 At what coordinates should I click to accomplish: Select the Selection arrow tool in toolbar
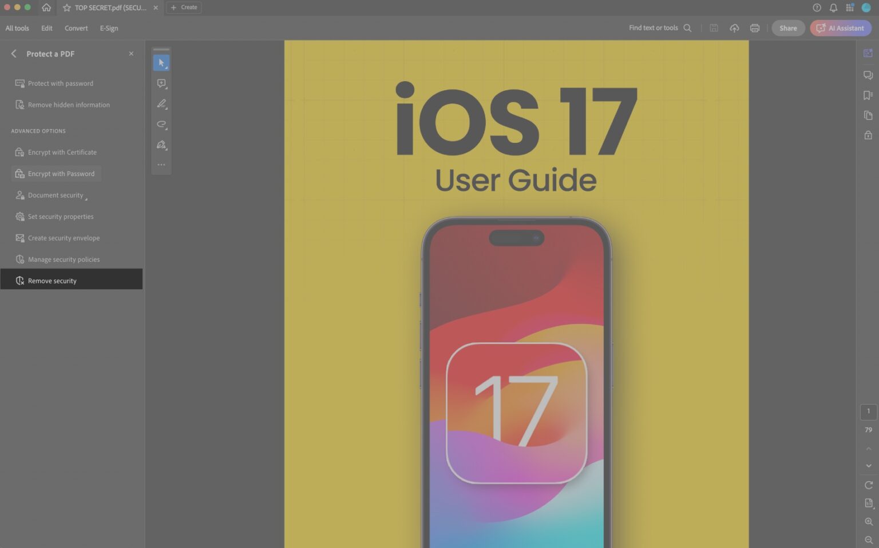[161, 62]
